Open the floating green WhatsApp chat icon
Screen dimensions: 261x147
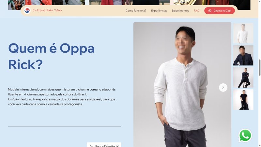(x=245, y=136)
